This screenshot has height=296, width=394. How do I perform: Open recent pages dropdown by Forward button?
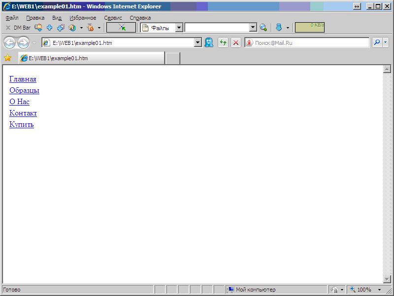34,43
